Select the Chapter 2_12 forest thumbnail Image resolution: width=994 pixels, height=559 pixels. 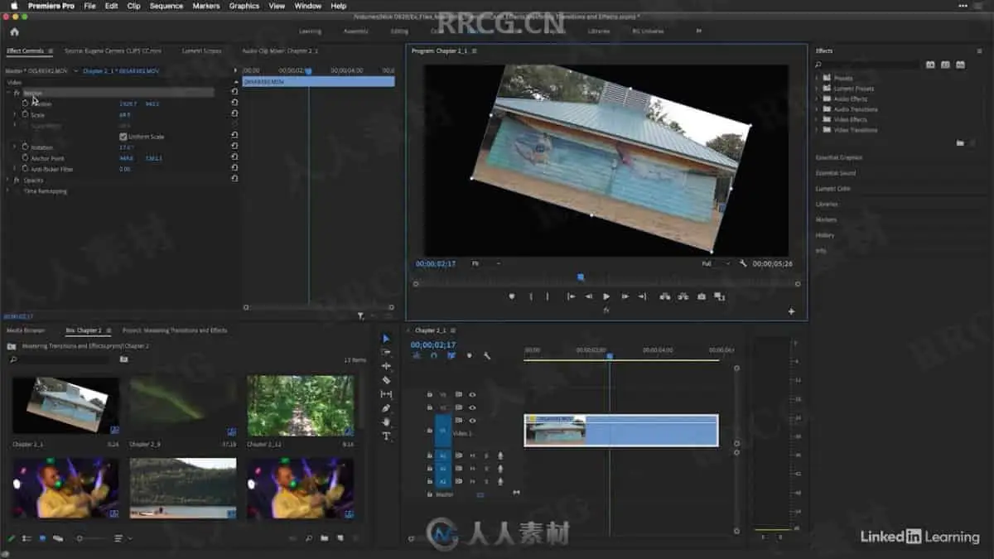[300, 405]
